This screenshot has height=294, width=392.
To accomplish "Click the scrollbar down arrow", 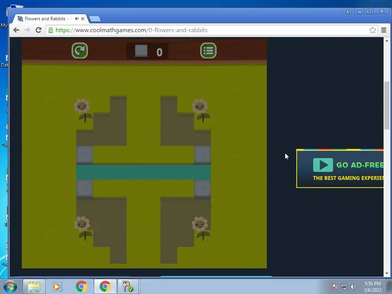I will (x=387, y=273).
